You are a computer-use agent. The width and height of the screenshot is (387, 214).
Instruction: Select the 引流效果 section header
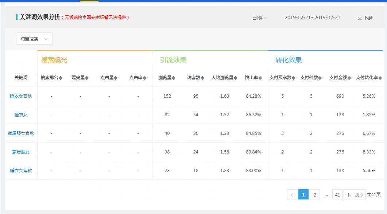tap(173, 60)
